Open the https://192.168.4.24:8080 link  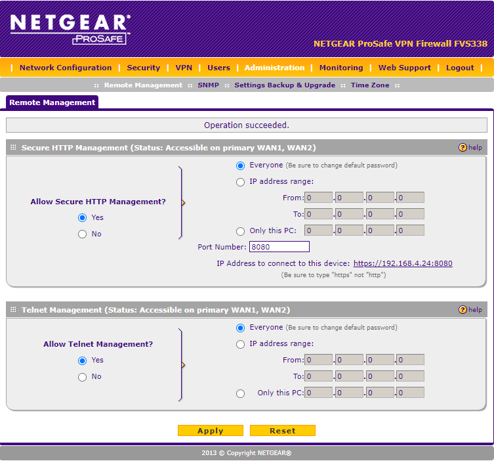tap(403, 263)
